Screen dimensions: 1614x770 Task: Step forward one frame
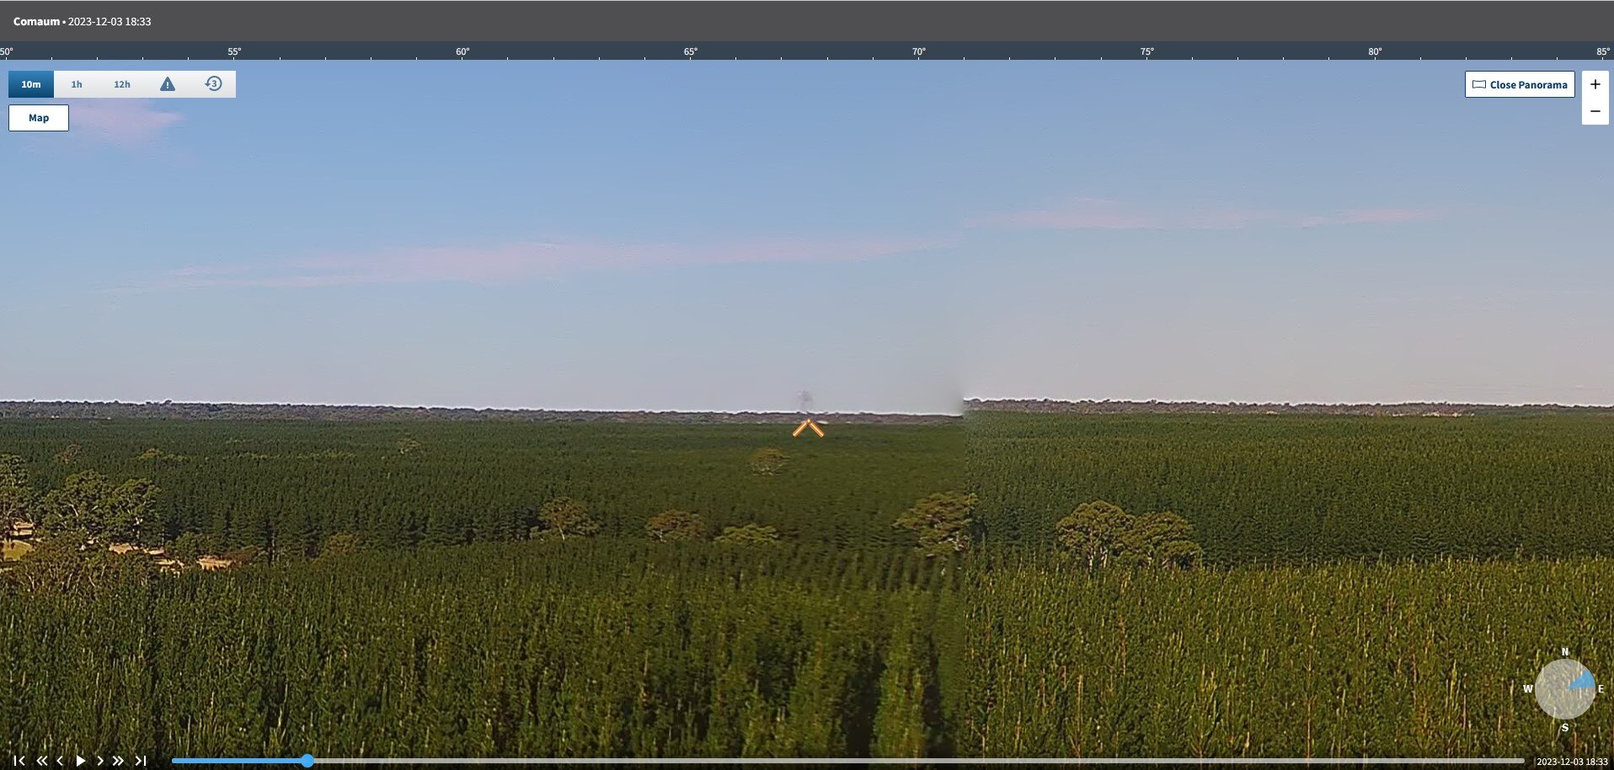(100, 761)
